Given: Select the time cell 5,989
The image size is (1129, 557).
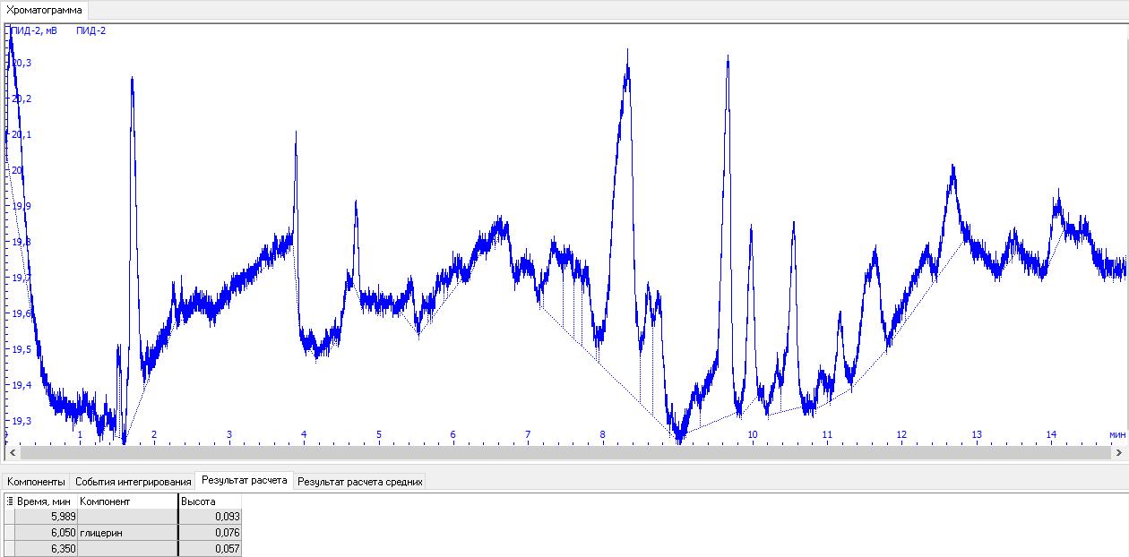Looking at the screenshot, I should click(x=45, y=517).
